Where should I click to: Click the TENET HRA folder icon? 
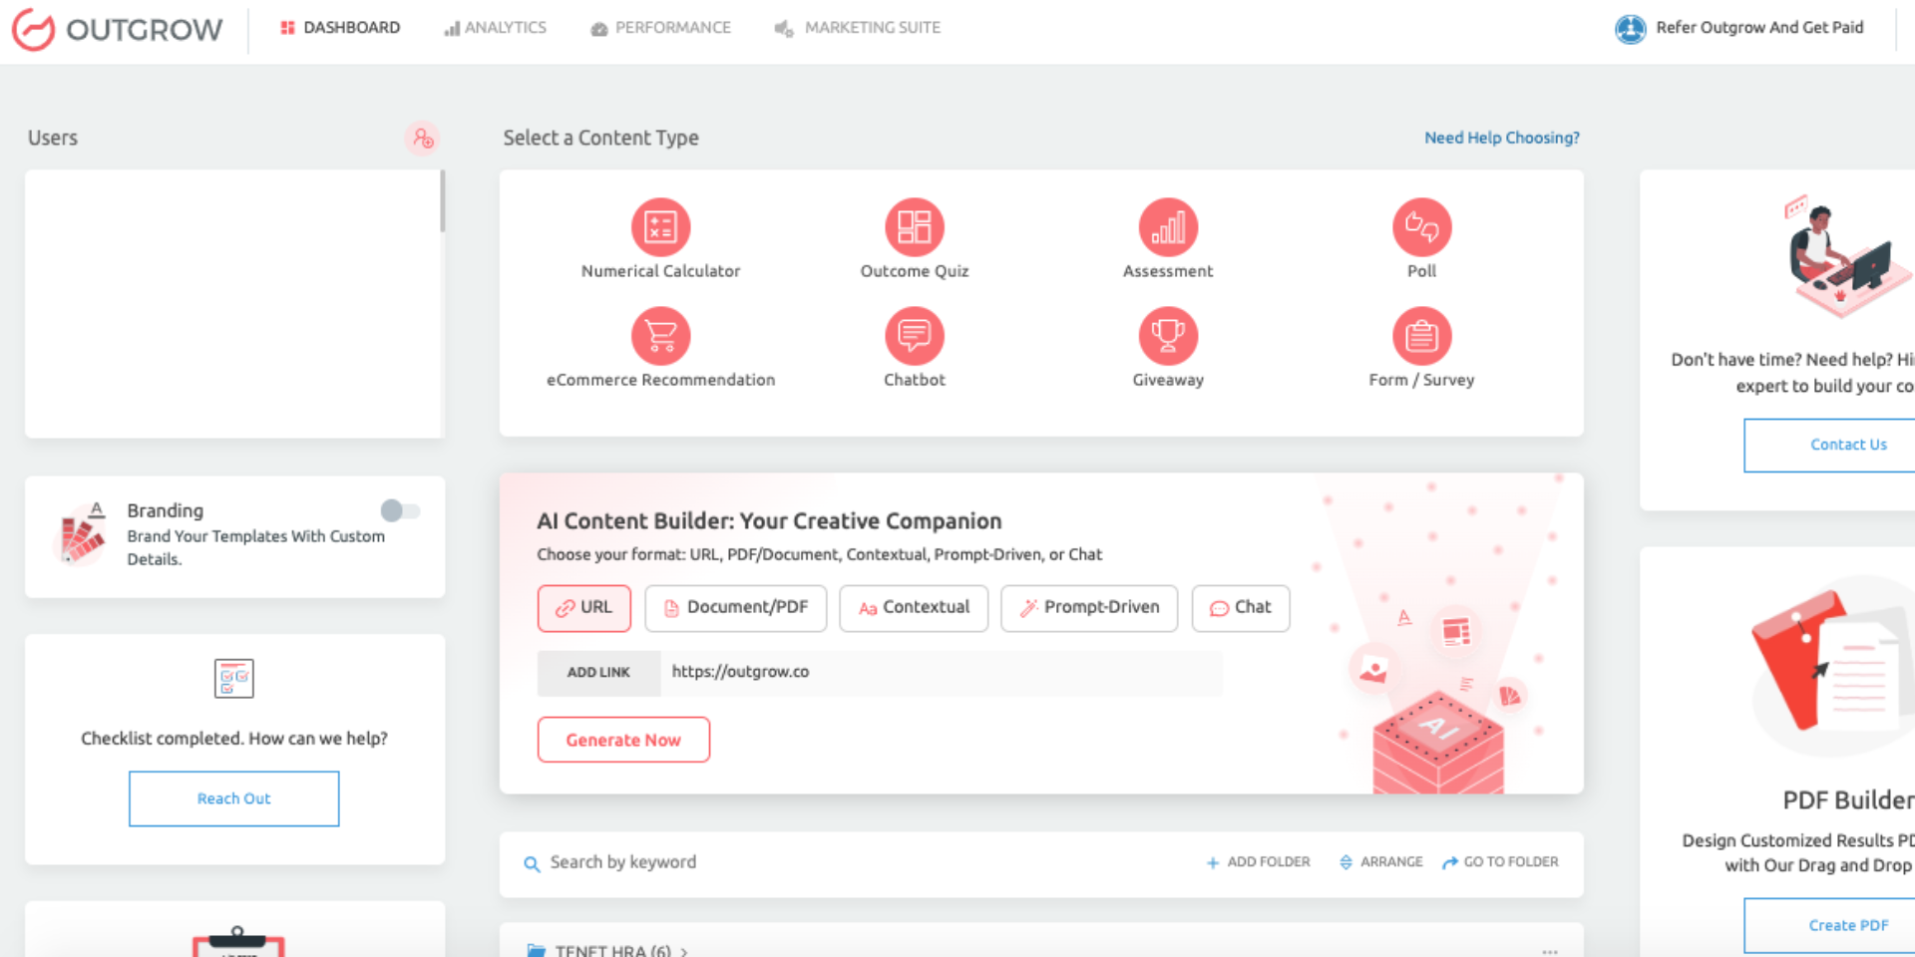click(537, 951)
